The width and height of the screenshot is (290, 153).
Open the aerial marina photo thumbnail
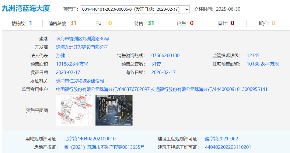click(114, 110)
